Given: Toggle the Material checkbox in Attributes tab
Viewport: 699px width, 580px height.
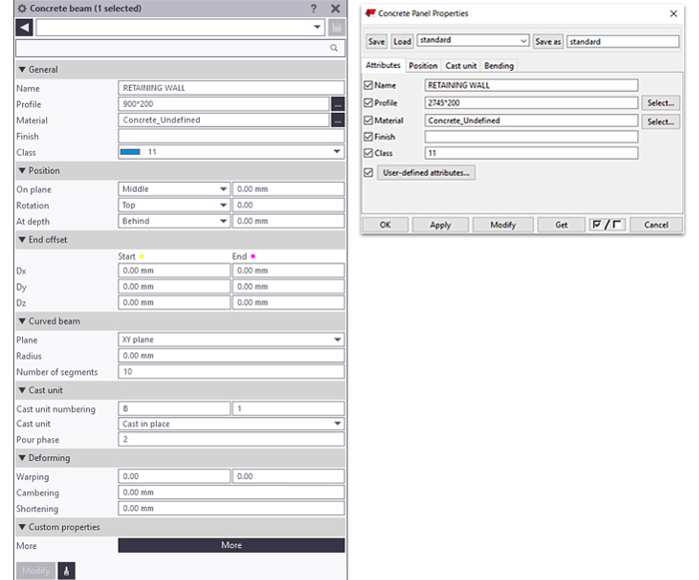Looking at the screenshot, I should click(x=368, y=120).
